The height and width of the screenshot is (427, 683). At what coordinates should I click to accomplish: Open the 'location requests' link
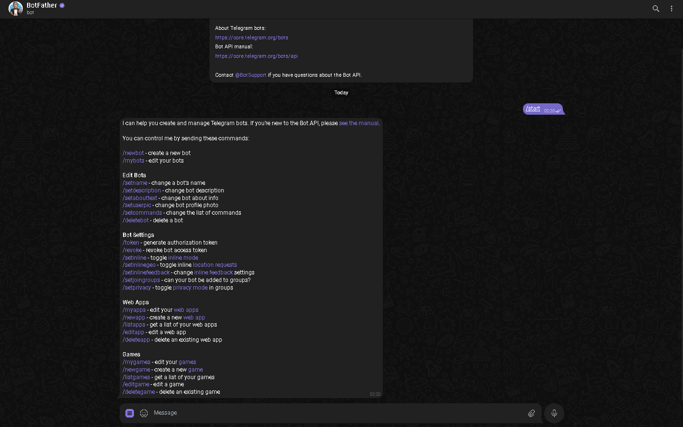pos(215,265)
